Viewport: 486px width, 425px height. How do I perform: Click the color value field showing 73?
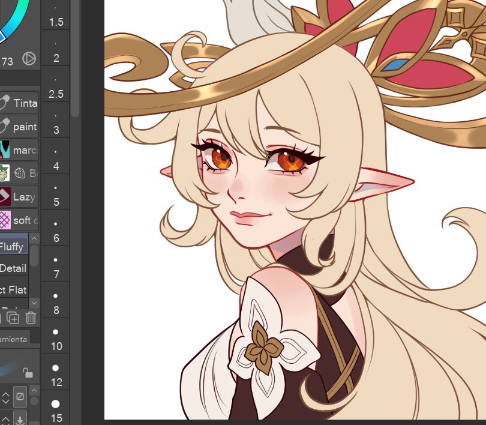pyautogui.click(x=7, y=61)
